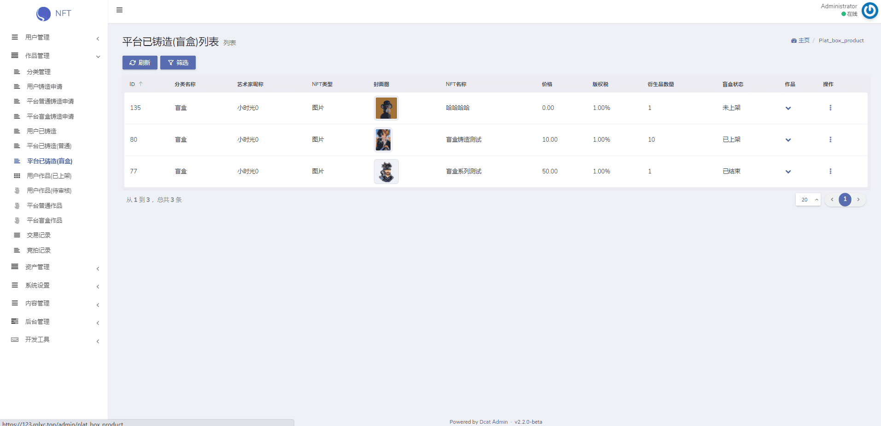Go to next page using the right arrow
Screen dimensions: 881x426
858,200
